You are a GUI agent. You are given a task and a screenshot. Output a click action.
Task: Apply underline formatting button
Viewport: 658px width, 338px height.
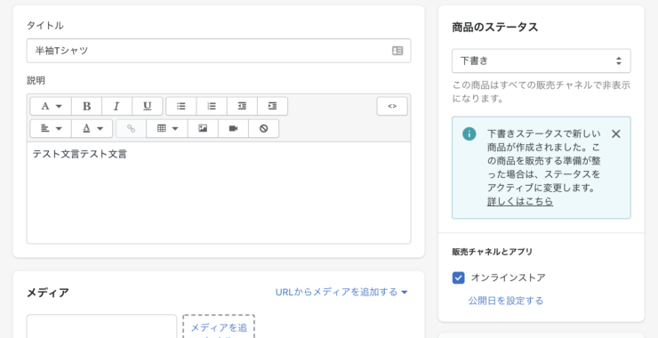pyautogui.click(x=148, y=106)
